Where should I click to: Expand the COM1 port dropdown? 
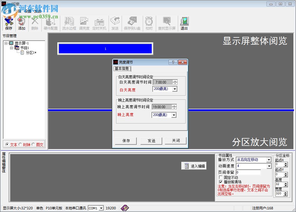pos(101,208)
